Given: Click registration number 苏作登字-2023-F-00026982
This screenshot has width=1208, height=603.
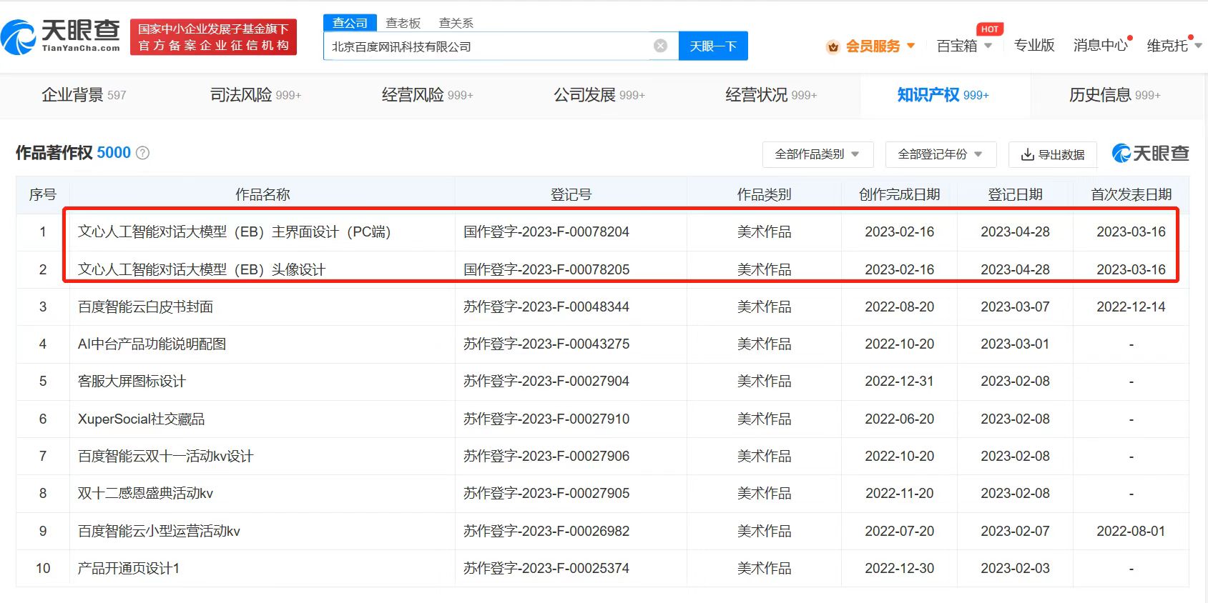Looking at the screenshot, I should [546, 531].
